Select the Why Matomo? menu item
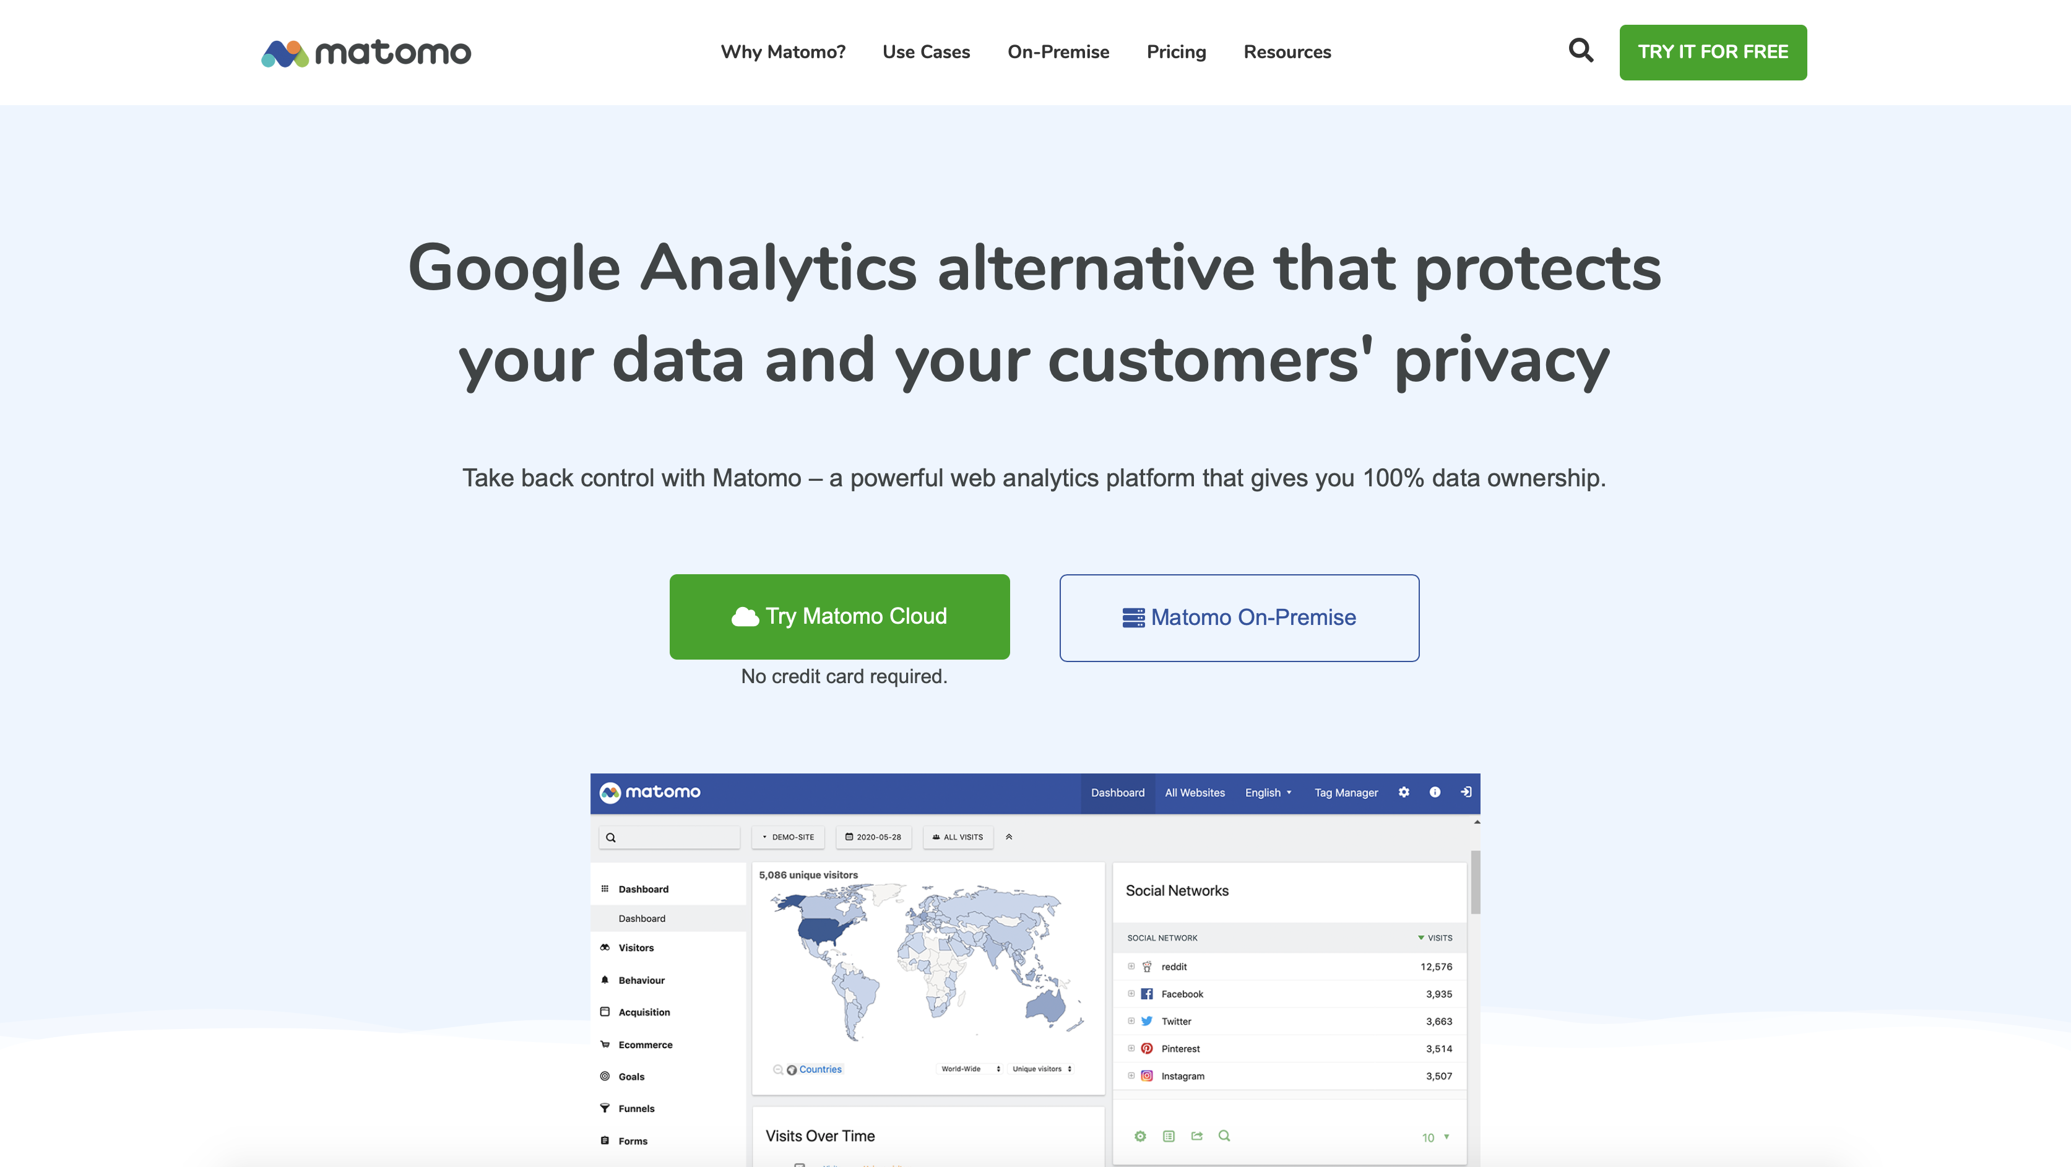The image size is (2071, 1167). [x=783, y=52]
